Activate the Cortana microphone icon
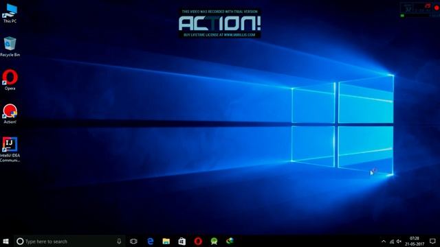 119,242
